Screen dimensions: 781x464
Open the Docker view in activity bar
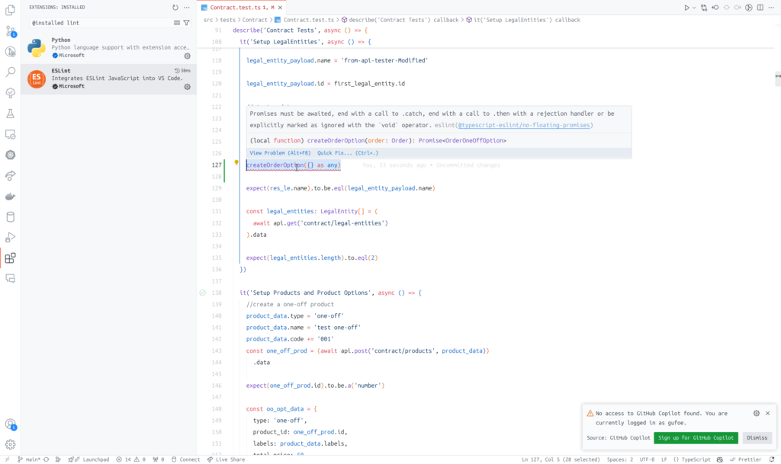pos(11,196)
